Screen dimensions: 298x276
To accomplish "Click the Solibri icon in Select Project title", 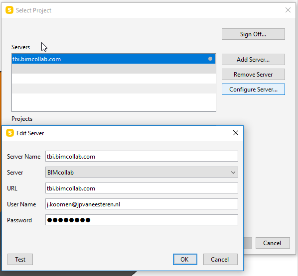I will (9, 10).
